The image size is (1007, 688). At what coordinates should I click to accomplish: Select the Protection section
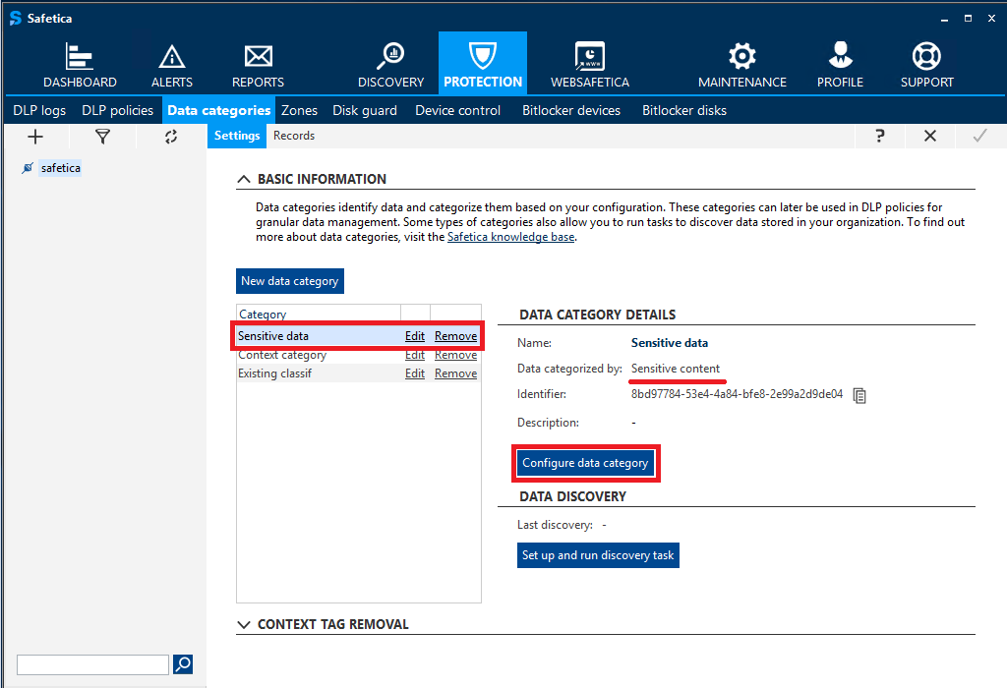(x=482, y=63)
